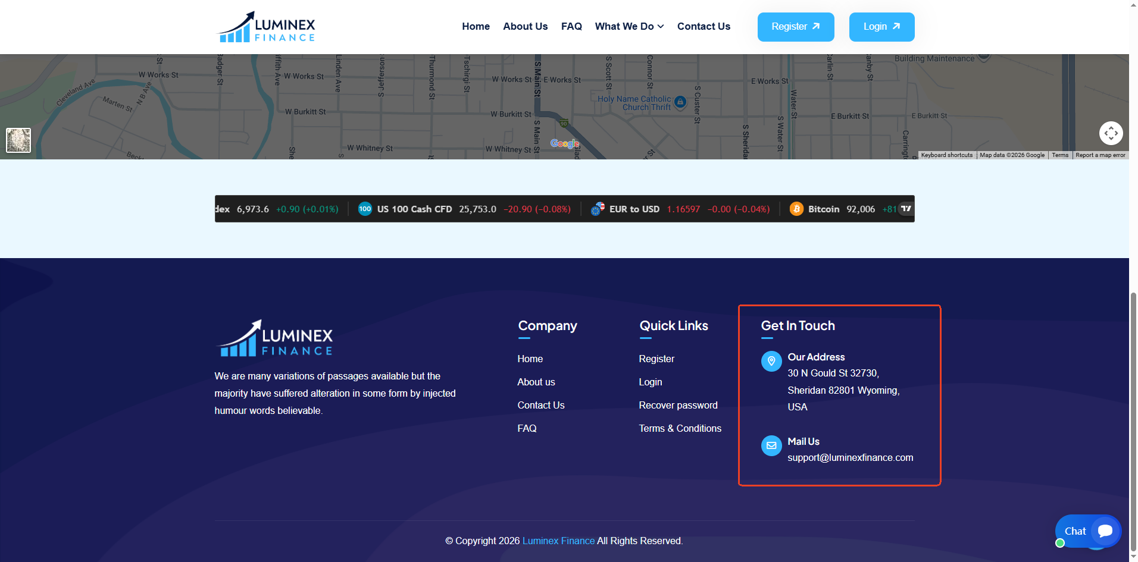Click the map camera controls icon

coord(1111,133)
